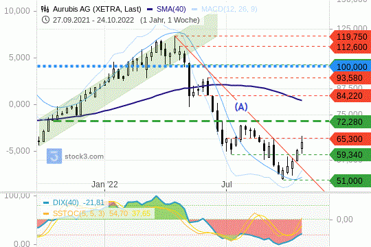Click the stock3.com watermark logo
The image size is (371, 247).
[54, 156]
